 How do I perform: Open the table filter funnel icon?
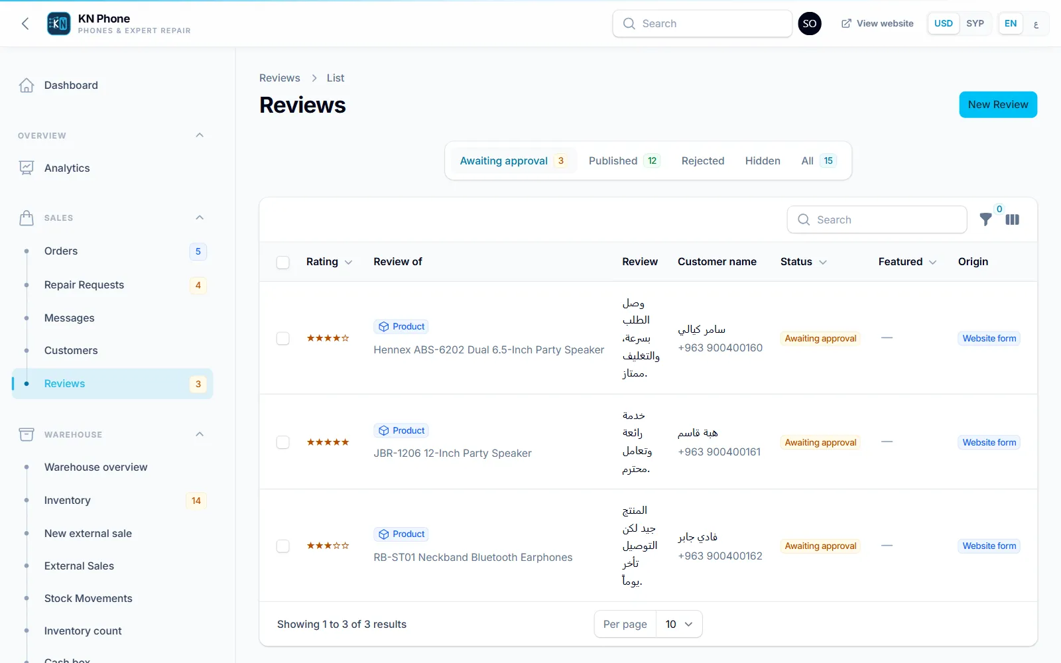986,219
